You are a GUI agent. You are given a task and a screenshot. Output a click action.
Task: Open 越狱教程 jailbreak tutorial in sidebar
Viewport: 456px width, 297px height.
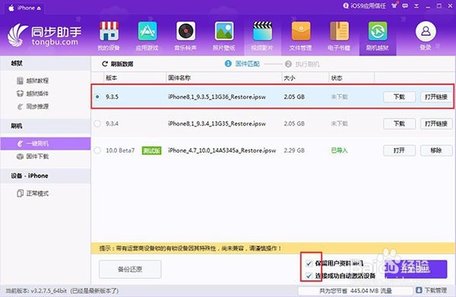pyautogui.click(x=33, y=81)
